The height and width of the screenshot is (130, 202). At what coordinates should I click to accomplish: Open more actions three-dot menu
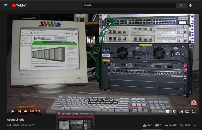point(196,126)
